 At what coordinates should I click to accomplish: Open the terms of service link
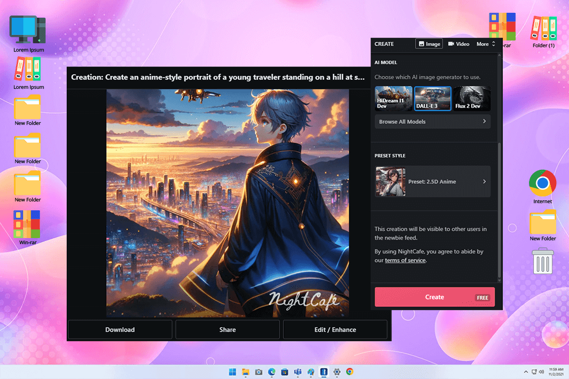(x=405, y=260)
